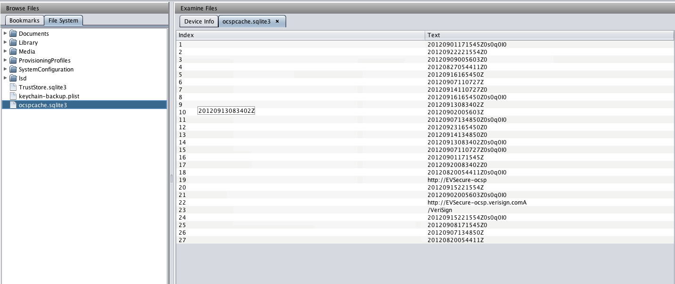Click the lsd folder icon
Image resolution: width=675 pixels, height=284 pixels.
click(x=13, y=78)
